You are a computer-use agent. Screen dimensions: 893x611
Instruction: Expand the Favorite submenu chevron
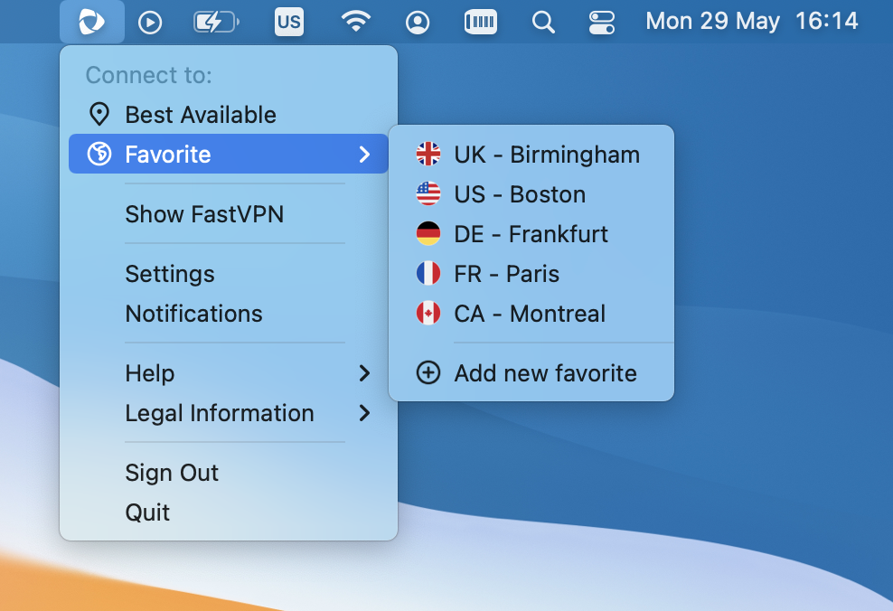pos(365,154)
